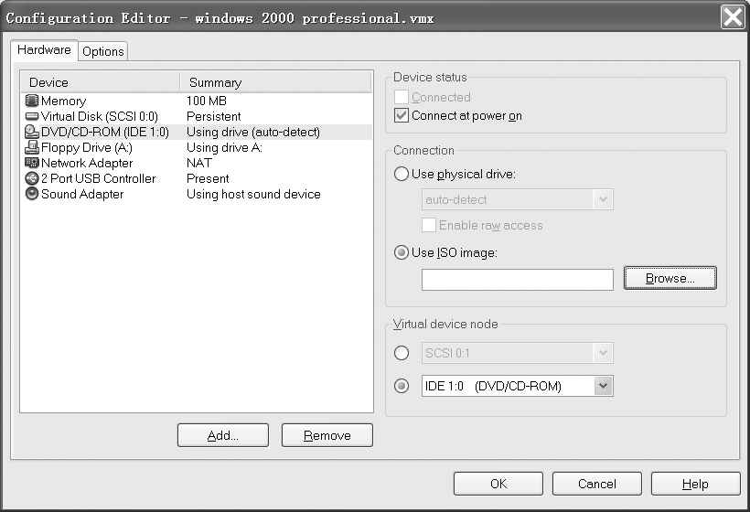Click the DVD/CD-ROM device icon
Screen dimensions: 750x512
click(x=32, y=133)
